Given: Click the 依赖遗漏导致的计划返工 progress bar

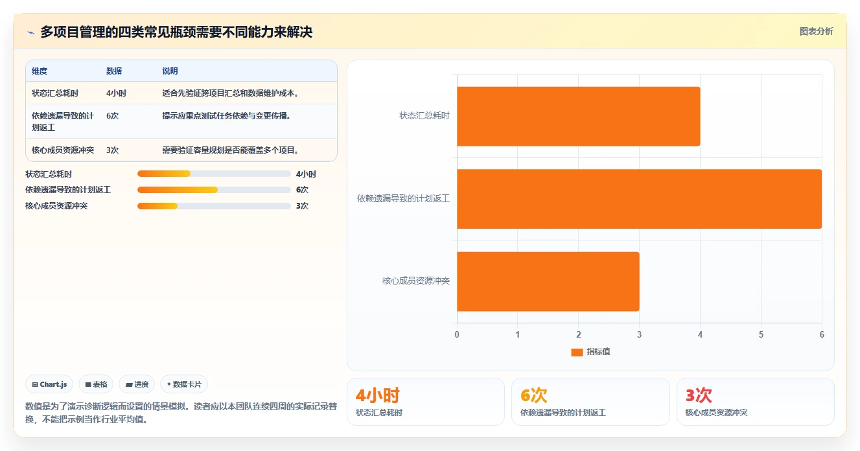Looking at the screenshot, I should click(214, 190).
